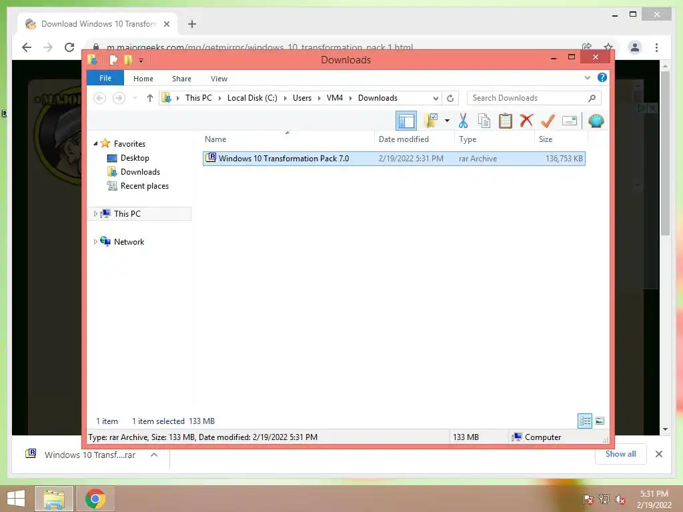Open the View ribbon tab
The image size is (683, 512).
point(219,79)
